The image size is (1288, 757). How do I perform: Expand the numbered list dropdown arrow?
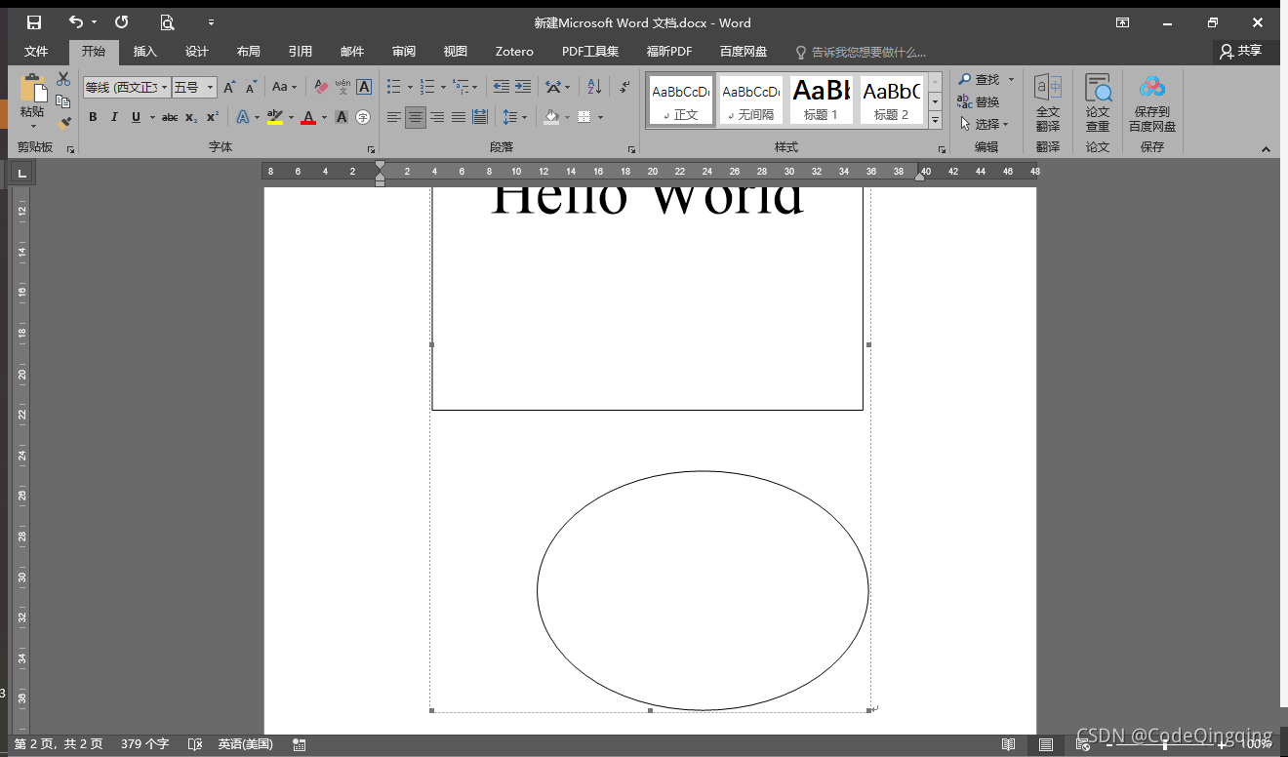(443, 88)
